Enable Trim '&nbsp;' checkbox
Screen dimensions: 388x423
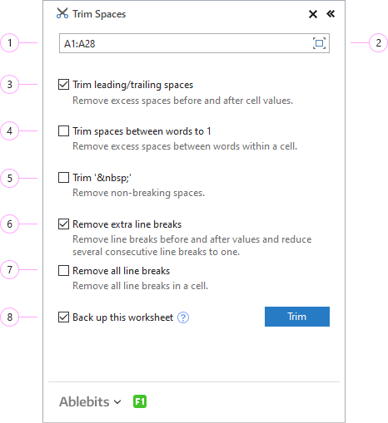click(x=63, y=178)
